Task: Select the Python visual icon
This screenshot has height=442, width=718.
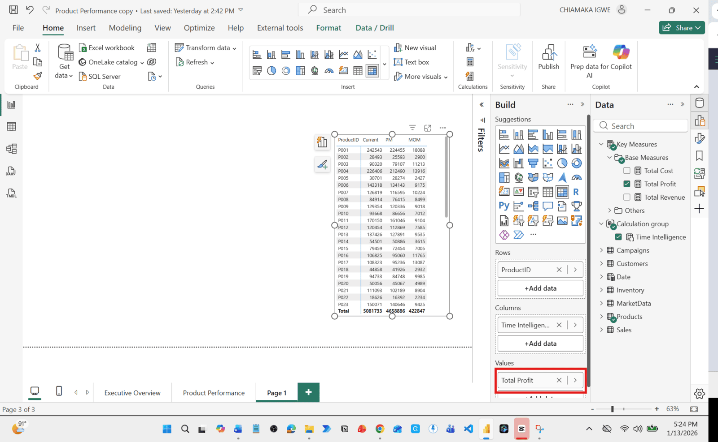Action: click(504, 206)
